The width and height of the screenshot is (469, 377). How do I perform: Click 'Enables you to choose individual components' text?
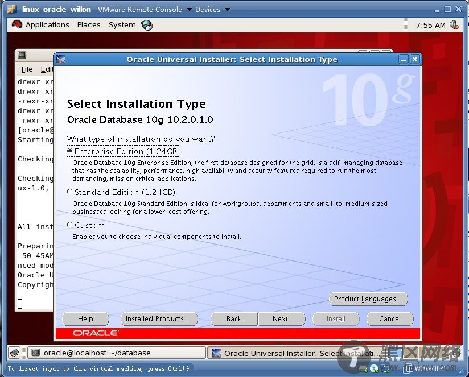click(x=157, y=237)
